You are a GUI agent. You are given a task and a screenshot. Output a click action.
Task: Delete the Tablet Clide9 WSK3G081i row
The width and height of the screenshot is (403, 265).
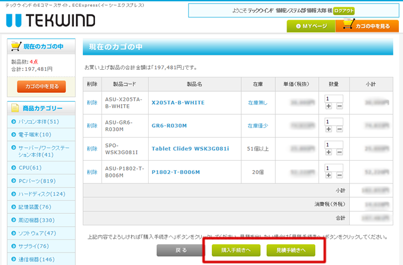click(92, 149)
